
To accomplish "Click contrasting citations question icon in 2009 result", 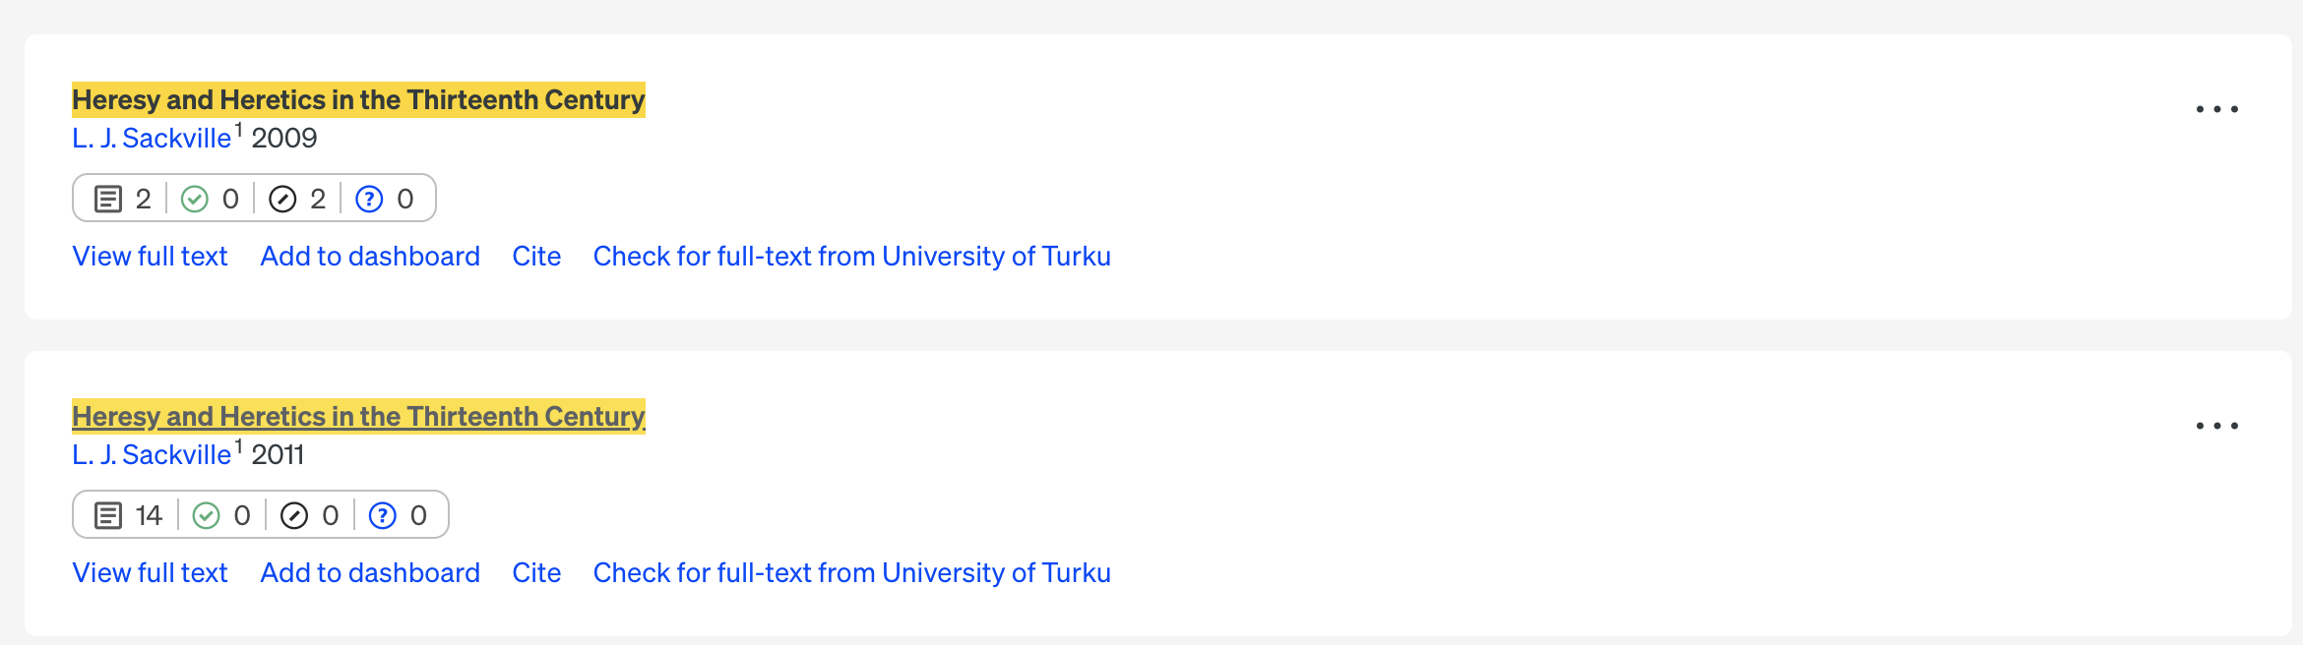I will point(369,200).
